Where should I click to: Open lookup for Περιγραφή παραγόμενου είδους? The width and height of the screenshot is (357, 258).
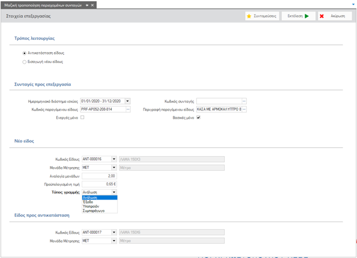(244, 109)
